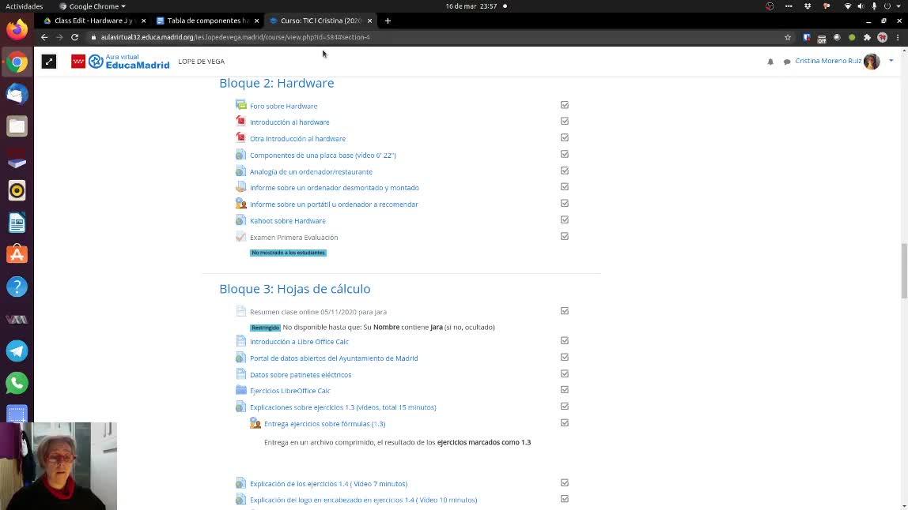Open the Portal de datos abiertos link

point(334,358)
